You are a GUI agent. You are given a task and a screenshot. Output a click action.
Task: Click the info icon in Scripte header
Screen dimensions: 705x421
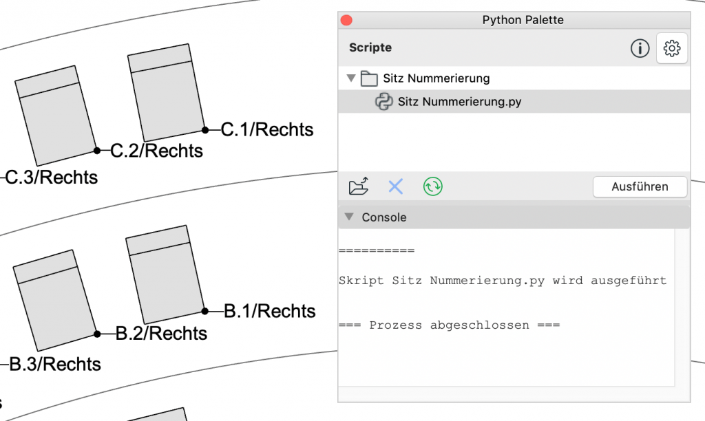click(x=640, y=48)
